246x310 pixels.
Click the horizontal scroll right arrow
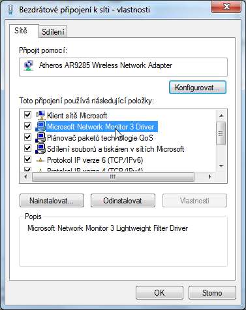tap(210, 177)
